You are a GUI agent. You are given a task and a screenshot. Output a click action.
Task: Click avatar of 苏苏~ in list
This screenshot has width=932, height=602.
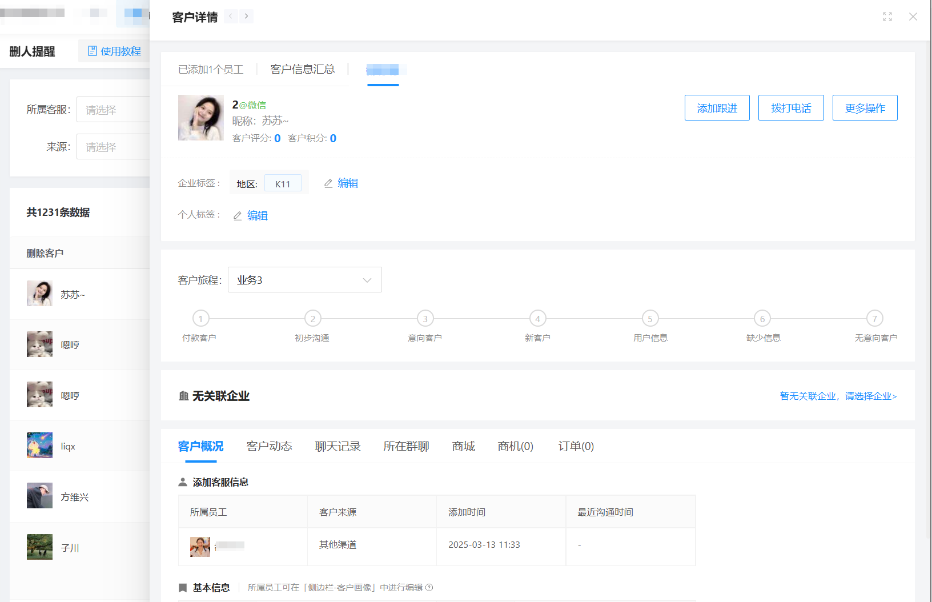39,294
